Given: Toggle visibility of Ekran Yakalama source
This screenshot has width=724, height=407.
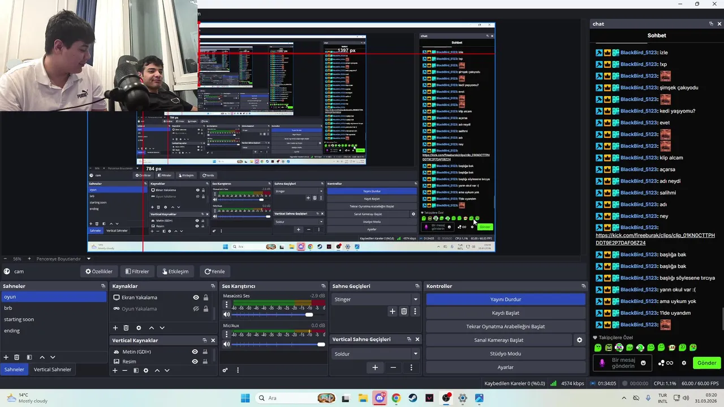Looking at the screenshot, I should coord(196,297).
